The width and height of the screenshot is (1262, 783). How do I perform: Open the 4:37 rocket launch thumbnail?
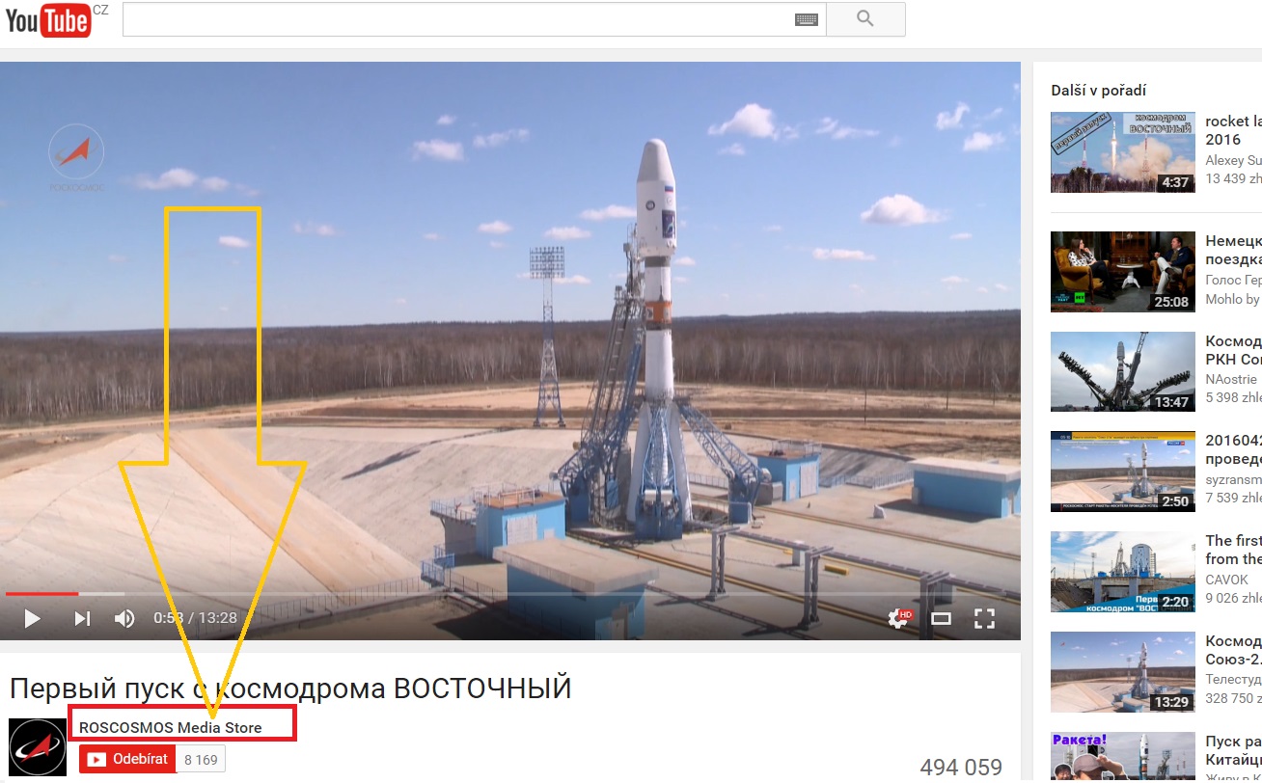[x=1123, y=152]
